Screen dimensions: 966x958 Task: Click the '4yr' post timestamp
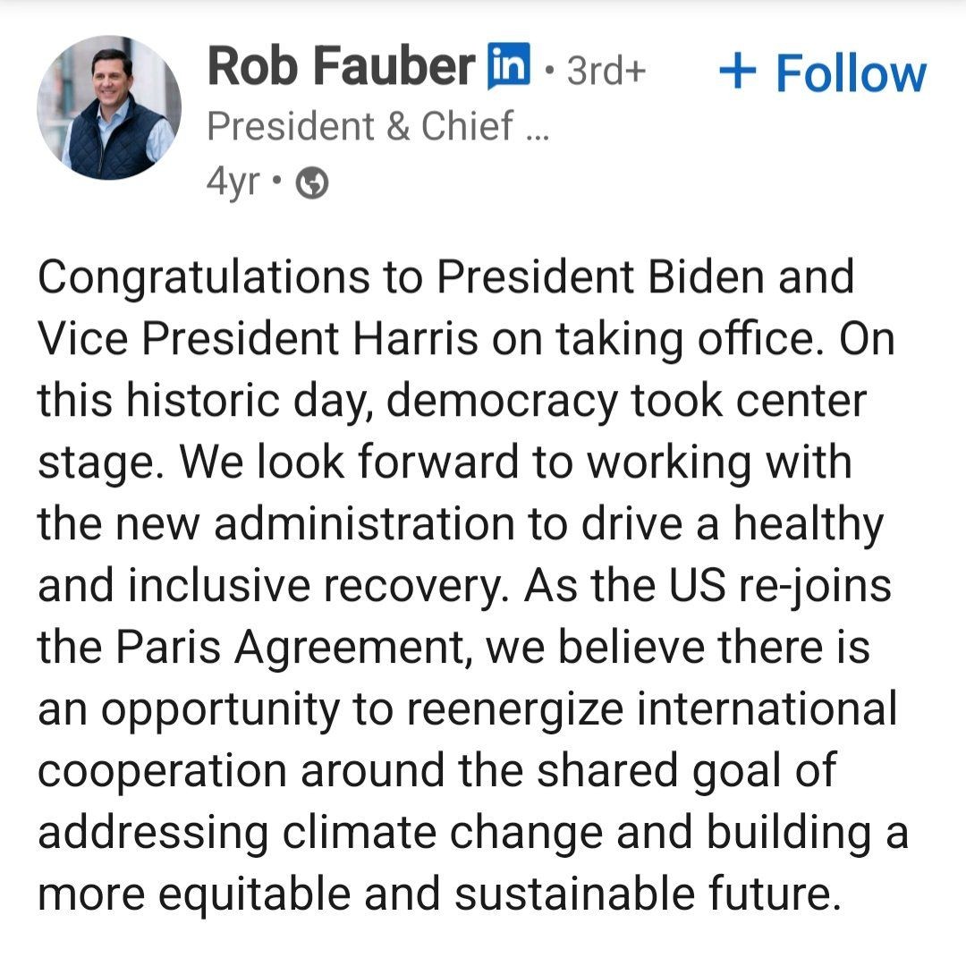(233, 183)
